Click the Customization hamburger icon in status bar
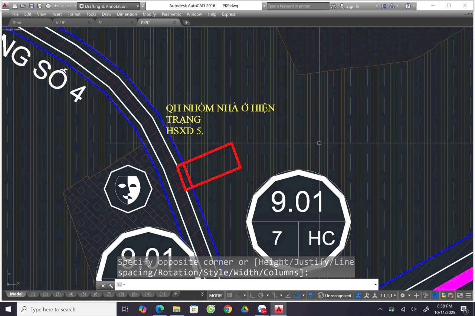Viewport: 475px width, 316px height. [468, 295]
